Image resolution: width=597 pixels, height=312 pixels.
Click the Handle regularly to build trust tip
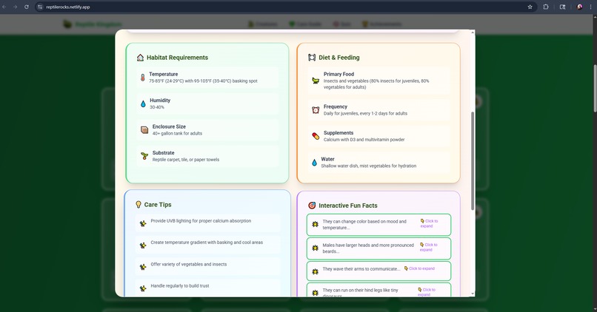tap(180, 286)
